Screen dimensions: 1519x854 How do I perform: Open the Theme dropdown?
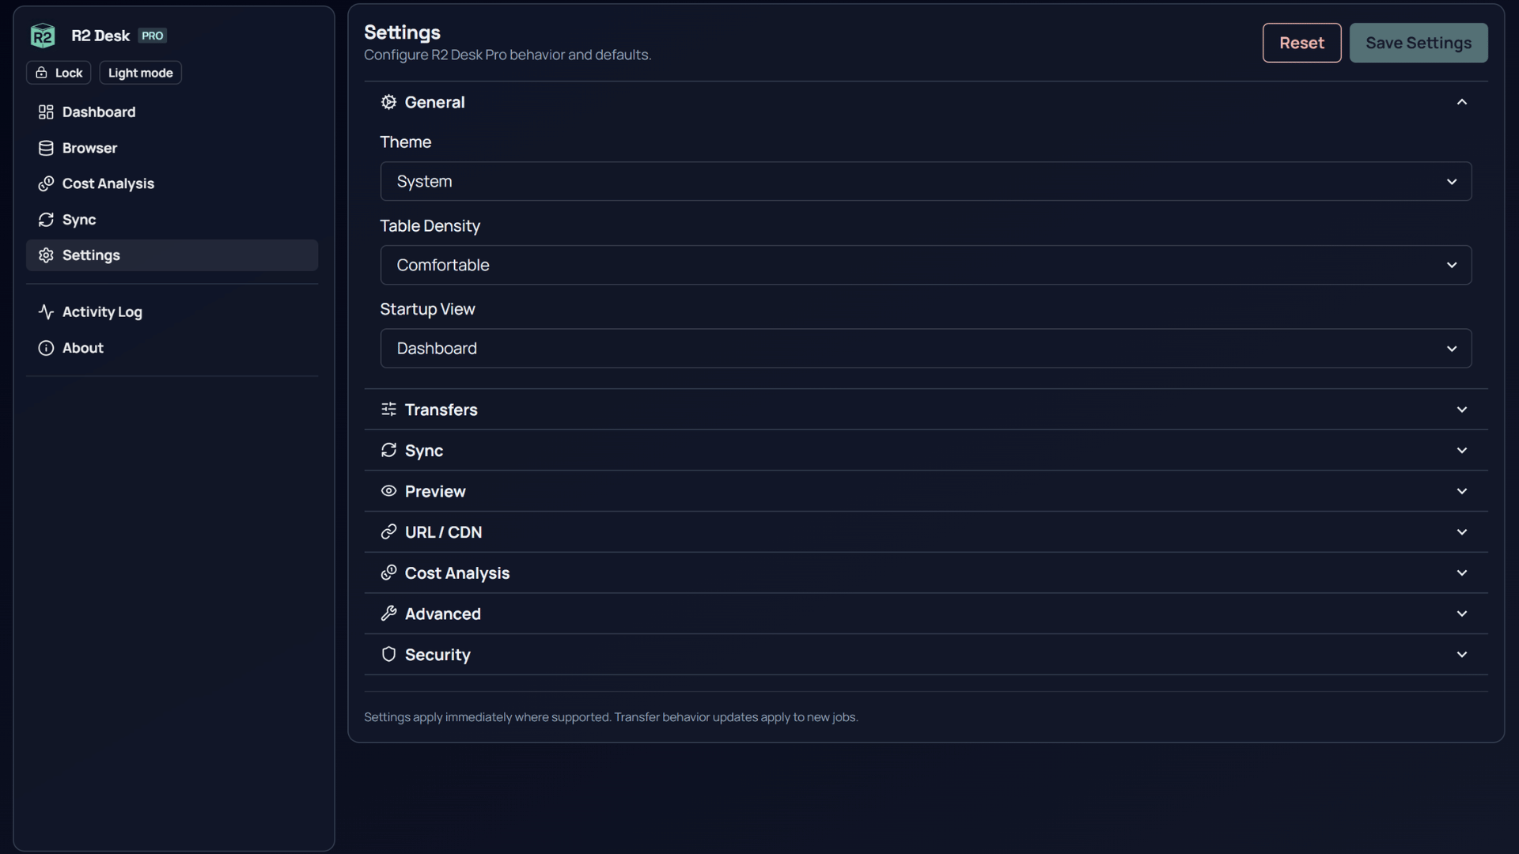pos(926,181)
